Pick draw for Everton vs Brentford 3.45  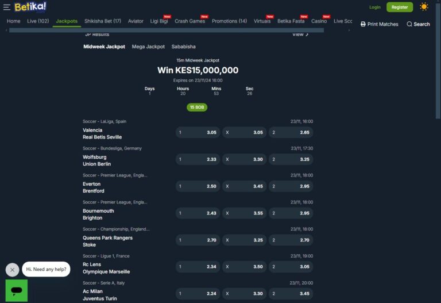tap(245, 186)
